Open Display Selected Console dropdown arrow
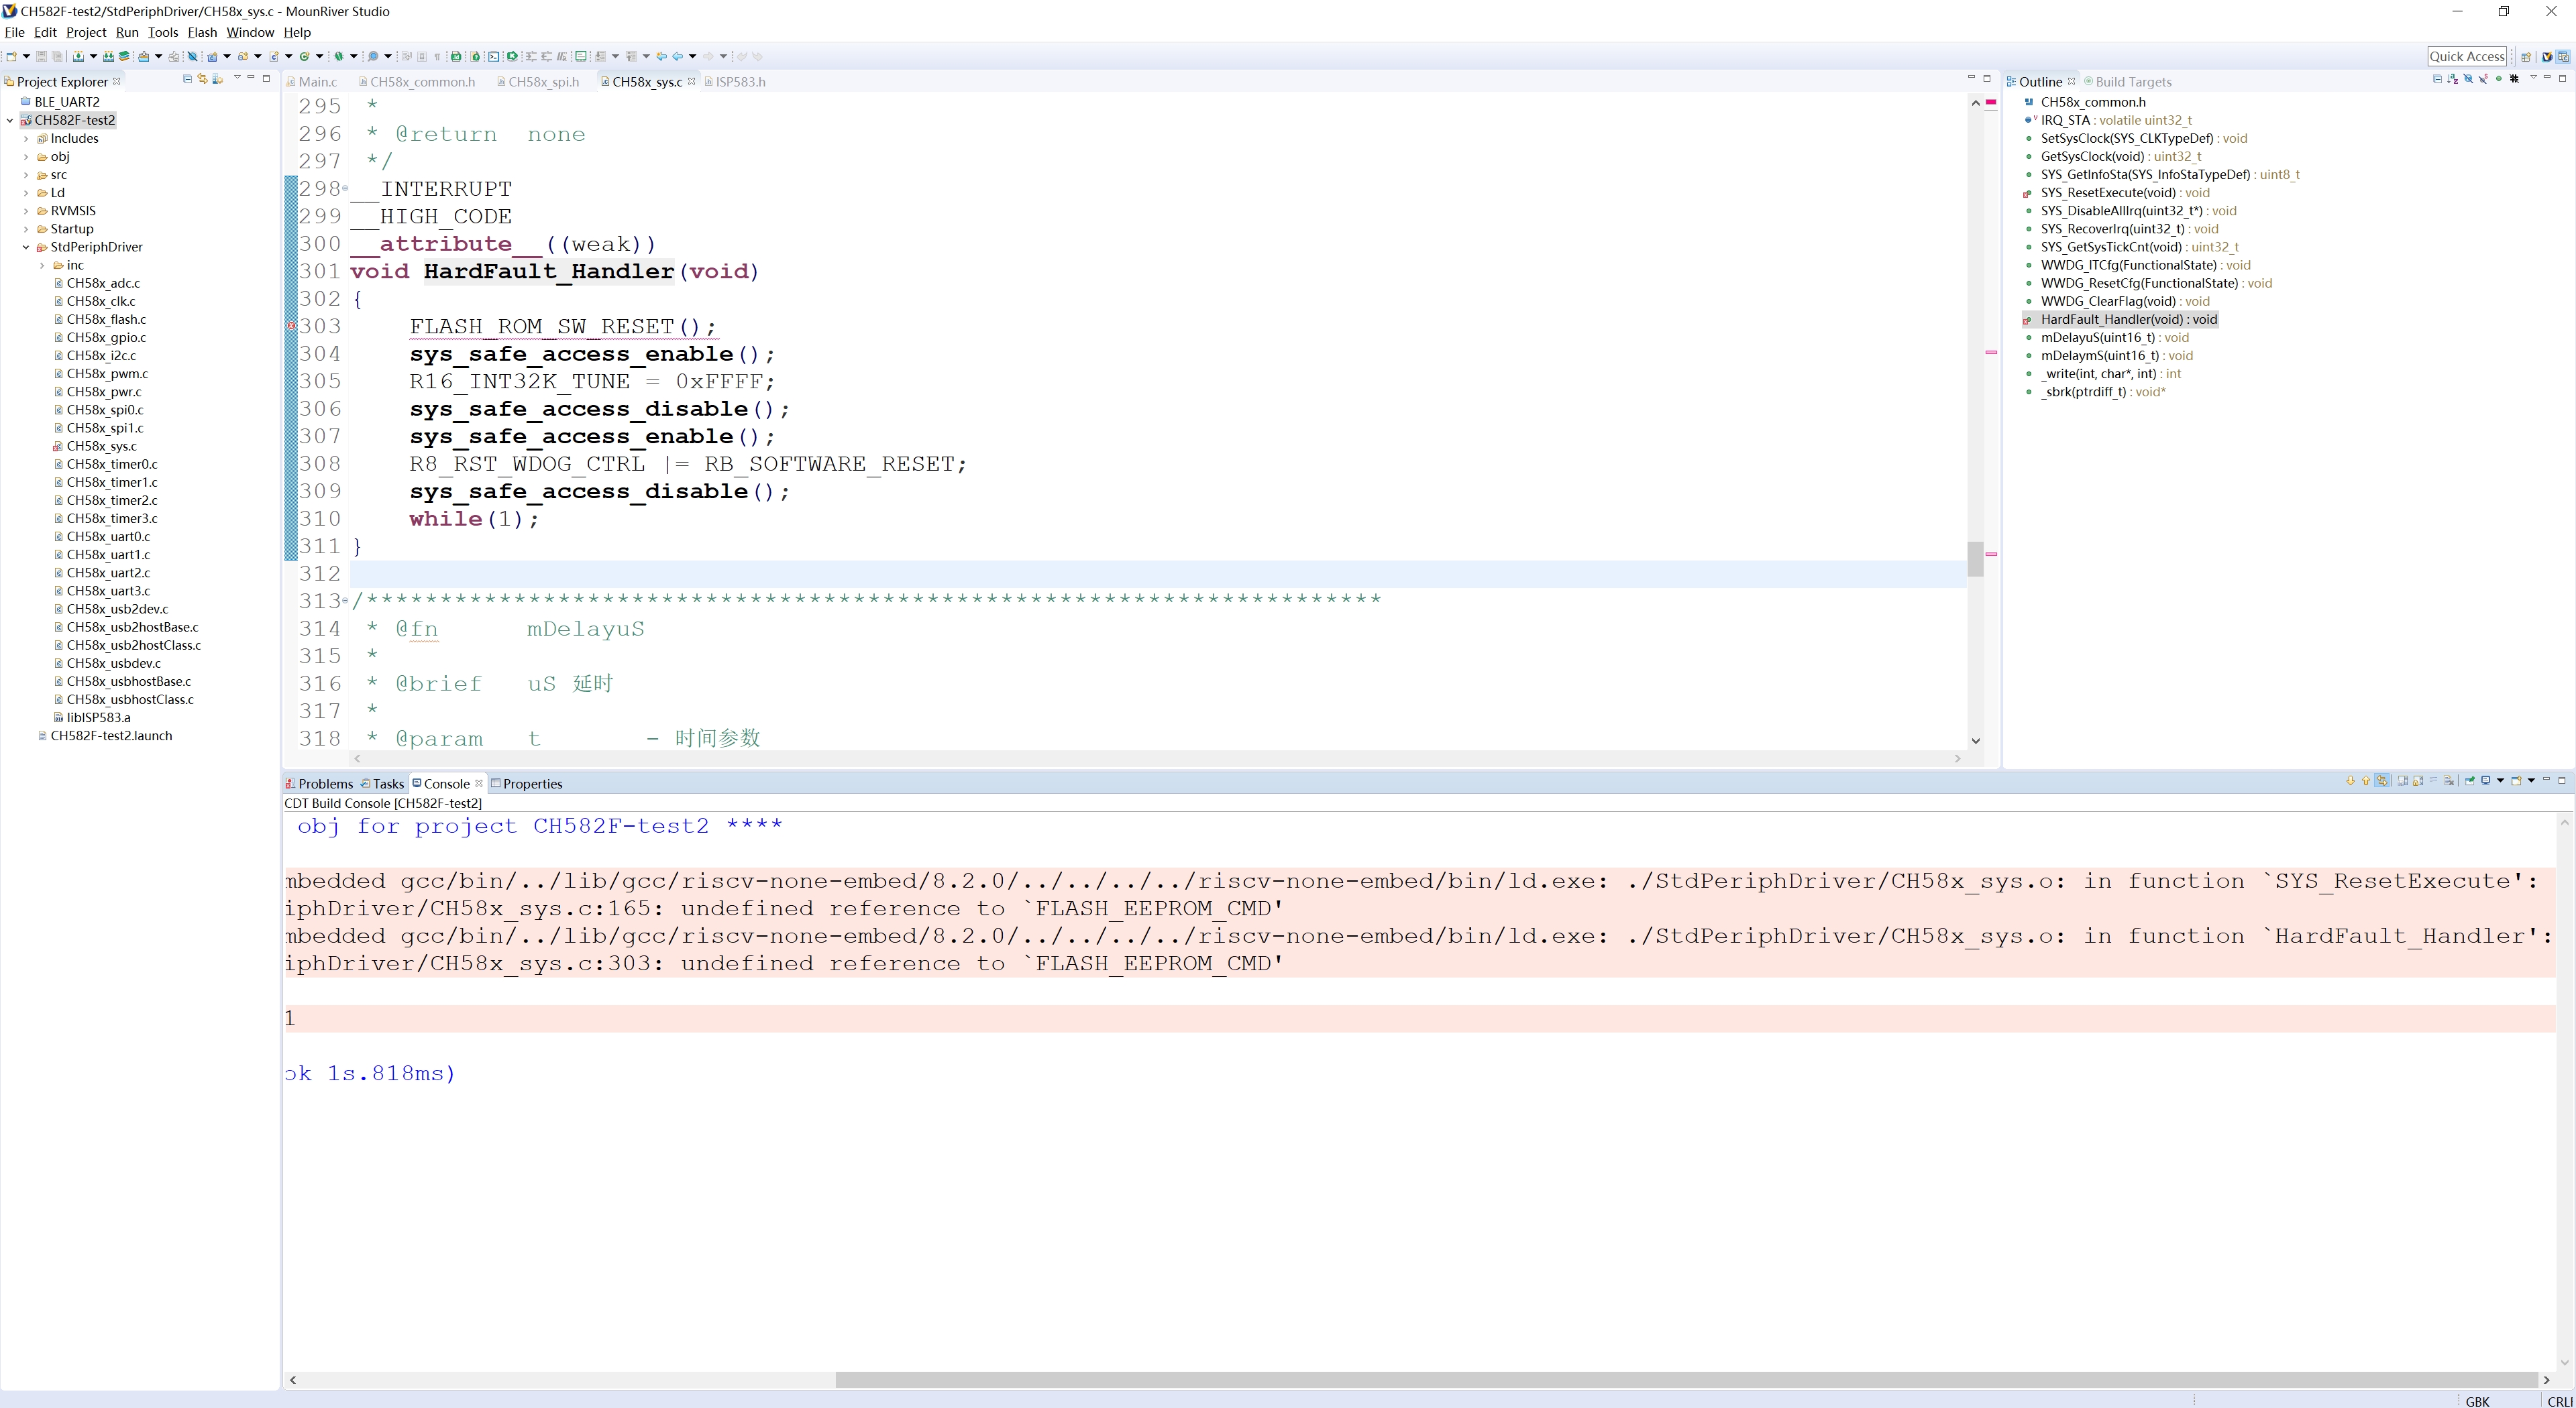Image resolution: width=2576 pixels, height=1408 pixels. 2500,780
